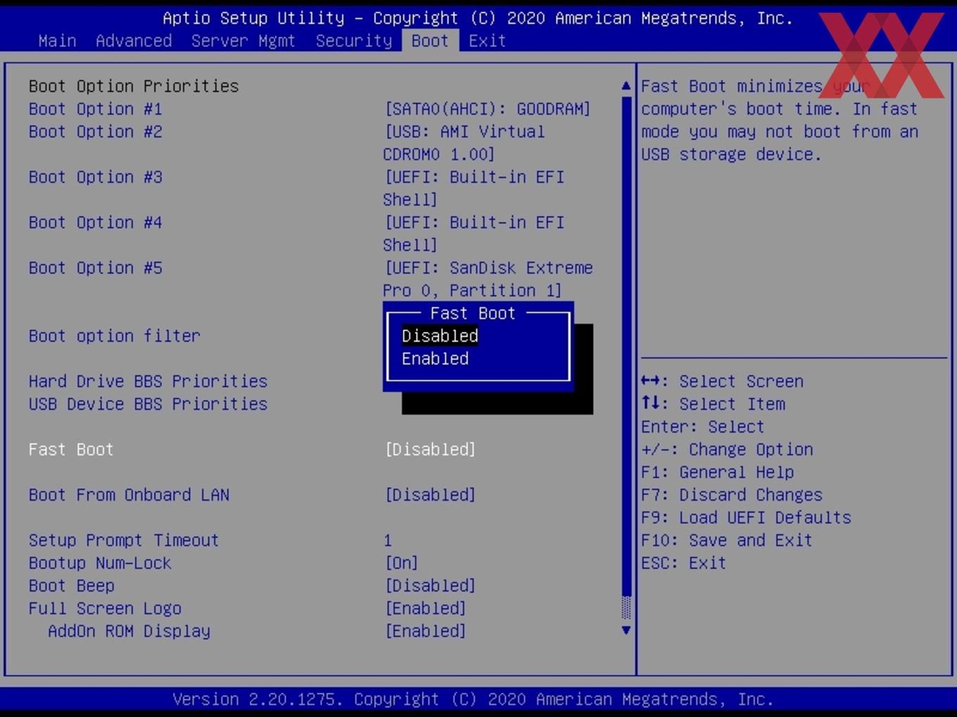Toggle AddOn ROM Display [Enabled] value
Screen dimensions: 957x717
426,631
